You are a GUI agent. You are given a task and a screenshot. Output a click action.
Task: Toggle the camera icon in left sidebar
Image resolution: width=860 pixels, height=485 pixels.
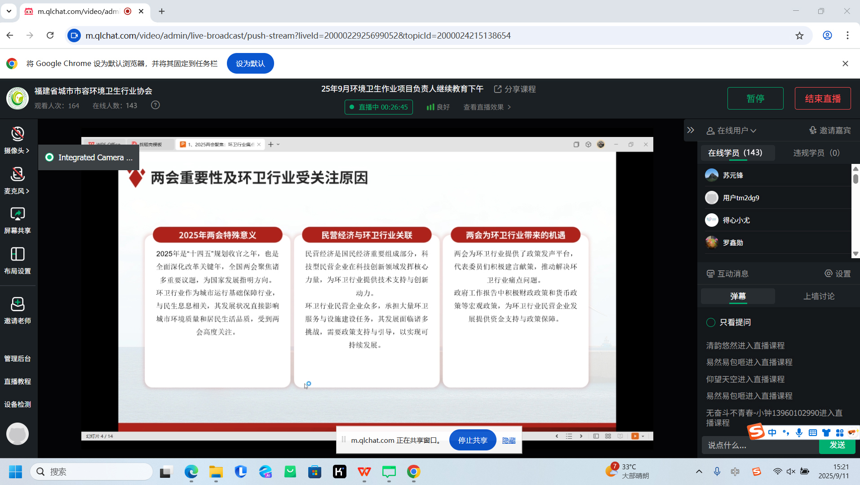[18, 134]
